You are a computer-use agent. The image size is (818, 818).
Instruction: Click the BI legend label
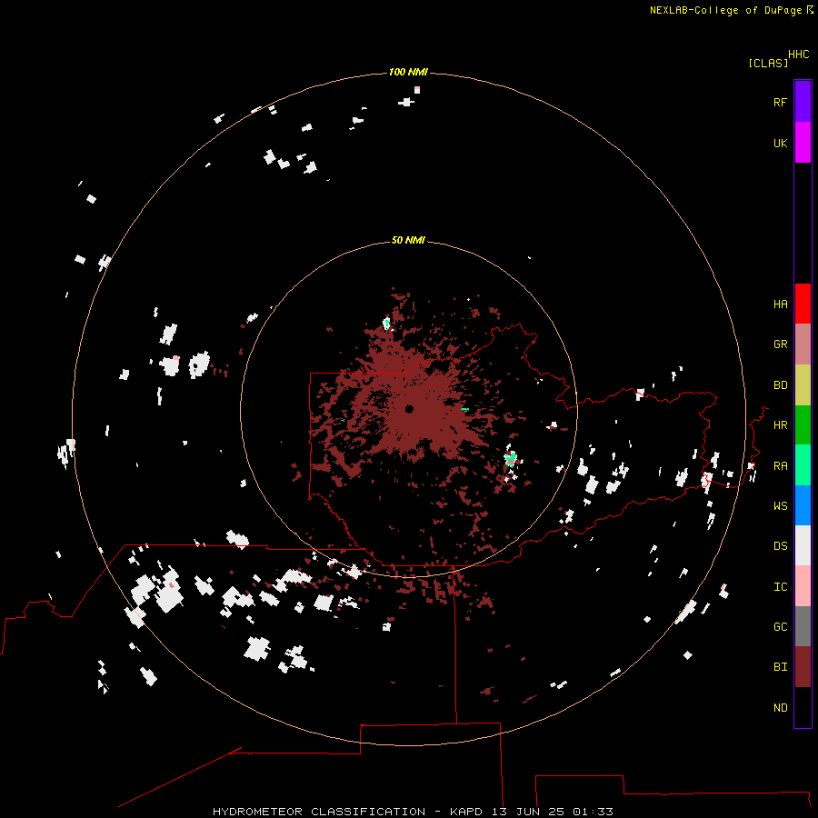[780, 667]
